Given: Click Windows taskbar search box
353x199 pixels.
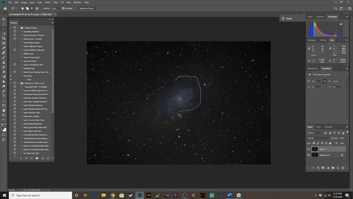Looking at the screenshot, I should (x=40, y=195).
